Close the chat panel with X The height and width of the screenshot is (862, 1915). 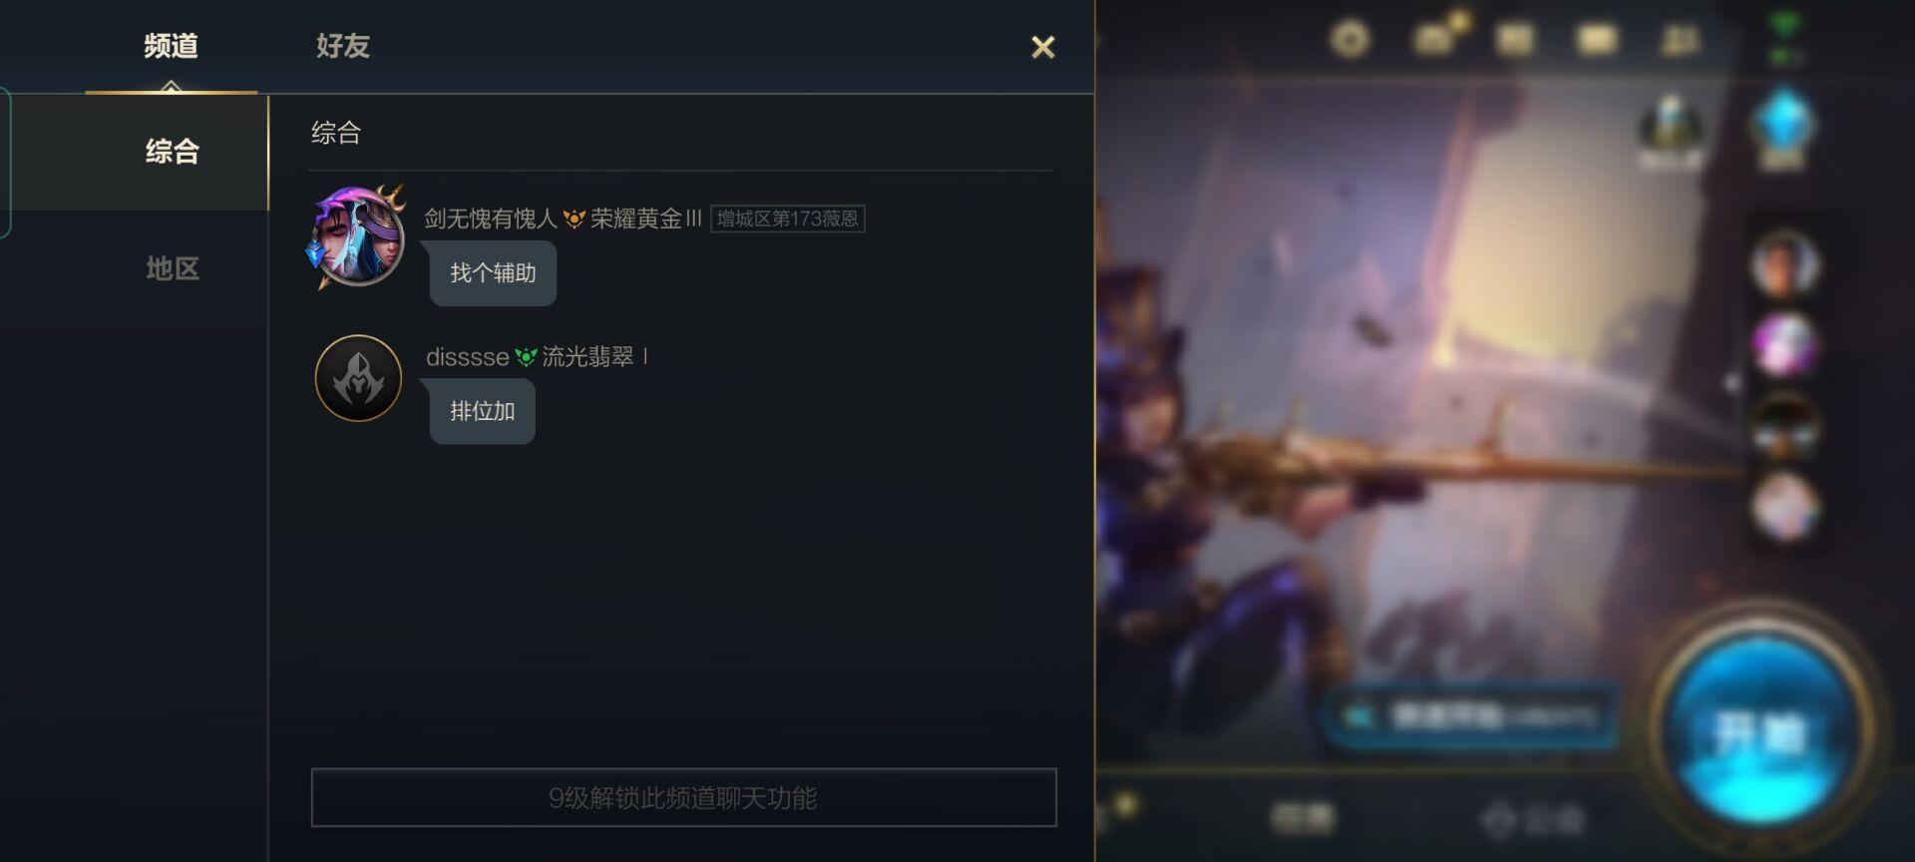[1042, 47]
